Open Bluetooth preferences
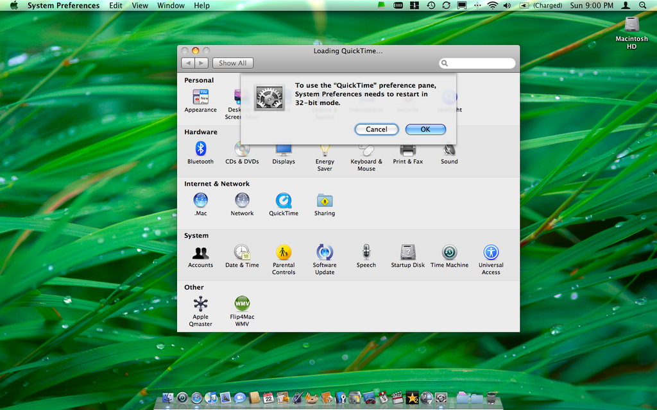This screenshot has height=410, width=657. (x=200, y=152)
